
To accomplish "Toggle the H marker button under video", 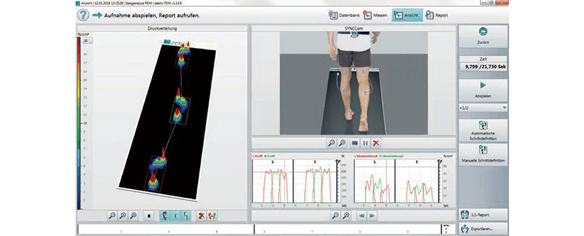I will pos(366,143).
